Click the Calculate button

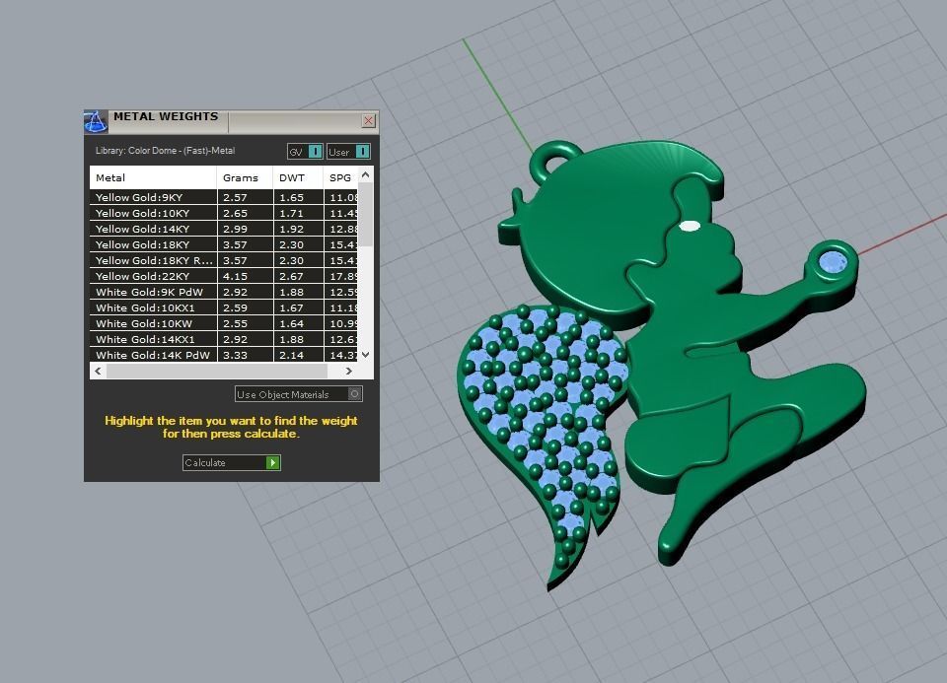[231, 463]
